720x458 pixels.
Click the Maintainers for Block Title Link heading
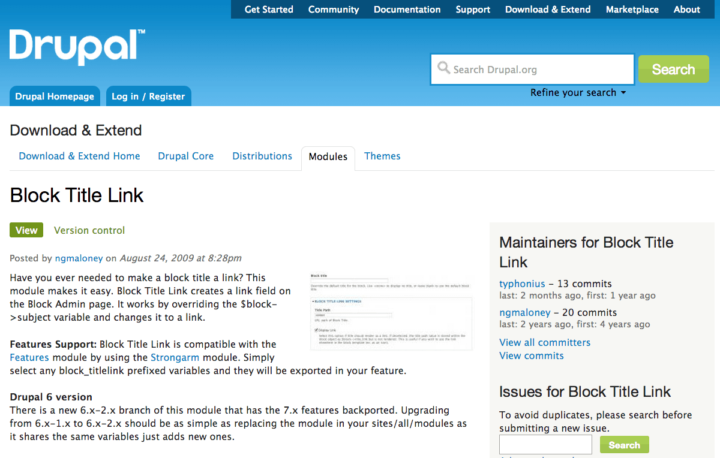586,252
